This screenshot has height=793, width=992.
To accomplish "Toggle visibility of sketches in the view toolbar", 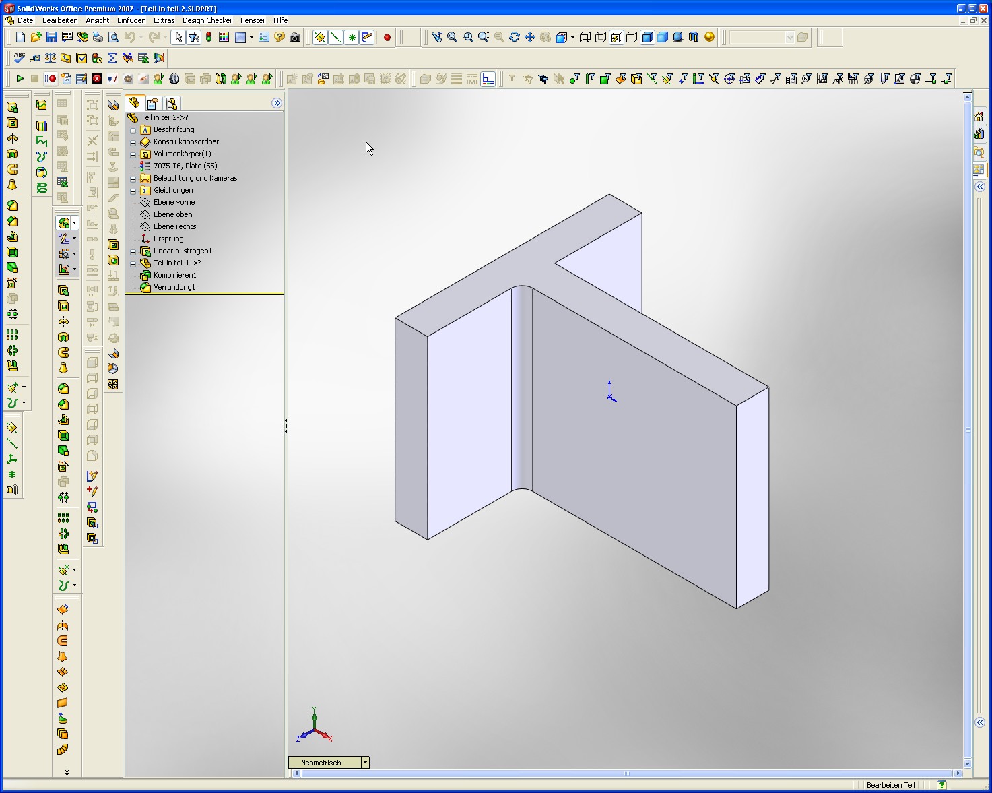I will (367, 37).
